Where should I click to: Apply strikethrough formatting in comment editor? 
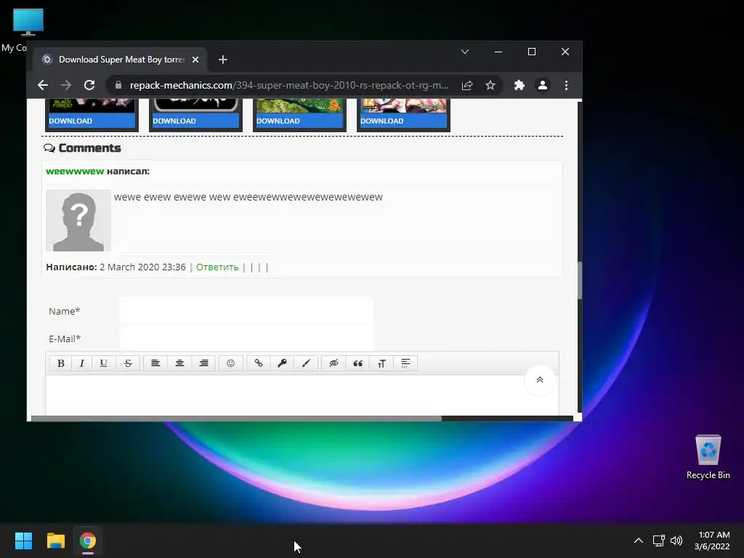tap(128, 363)
